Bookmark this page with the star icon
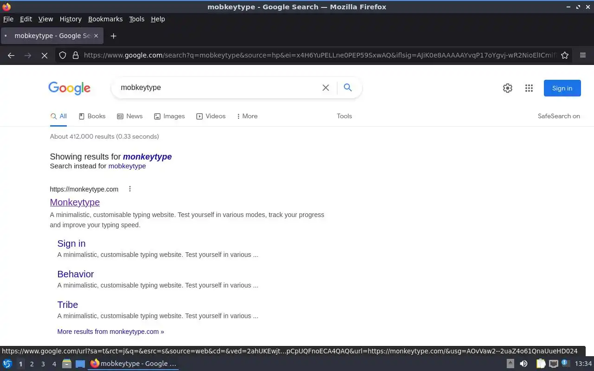This screenshot has height=371, width=594. 565,55
